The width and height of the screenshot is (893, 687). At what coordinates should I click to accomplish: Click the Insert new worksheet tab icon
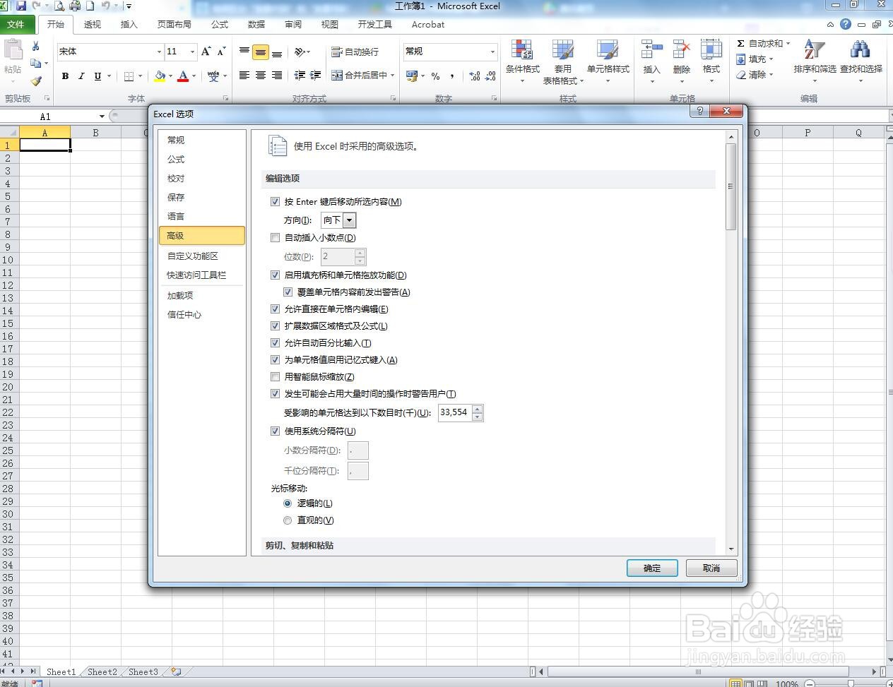pos(176,672)
